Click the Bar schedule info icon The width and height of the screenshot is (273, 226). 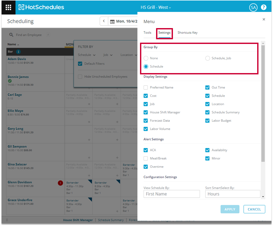point(18,51)
